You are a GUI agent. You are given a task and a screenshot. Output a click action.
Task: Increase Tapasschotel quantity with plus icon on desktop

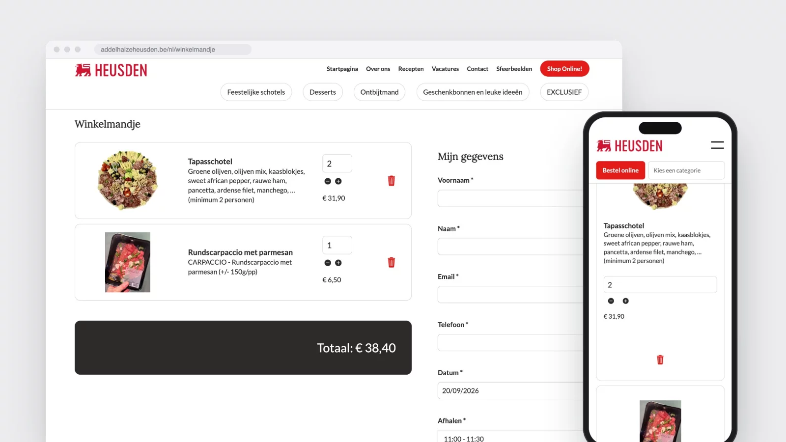coord(338,181)
